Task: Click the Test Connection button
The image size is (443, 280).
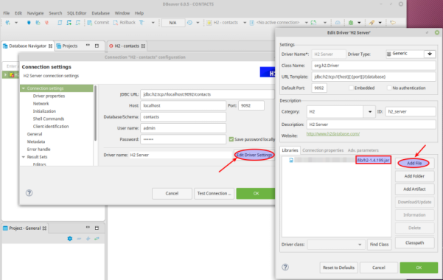Action: 214,193
